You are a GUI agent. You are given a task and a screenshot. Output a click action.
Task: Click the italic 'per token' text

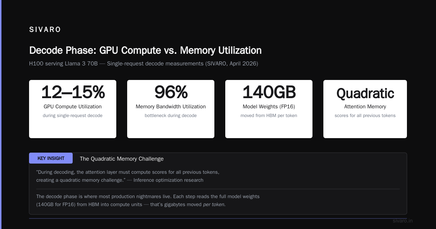(x=214, y=205)
